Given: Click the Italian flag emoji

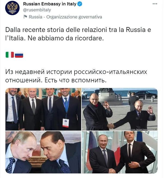Looking at the screenshot, I should [10, 55].
